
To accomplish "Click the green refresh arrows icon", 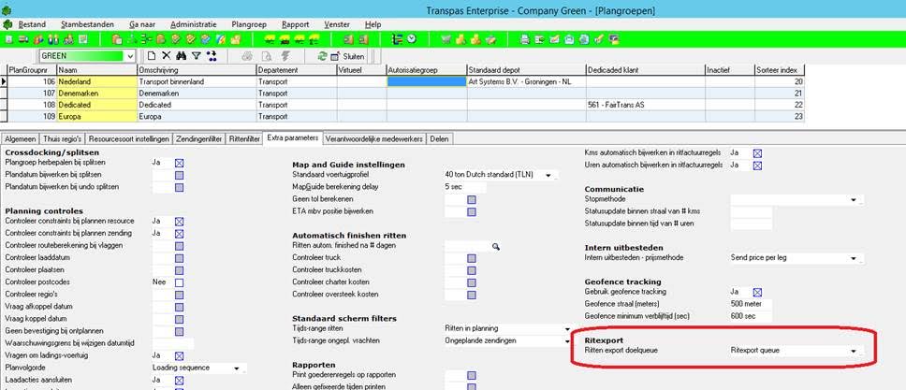I will [322, 56].
